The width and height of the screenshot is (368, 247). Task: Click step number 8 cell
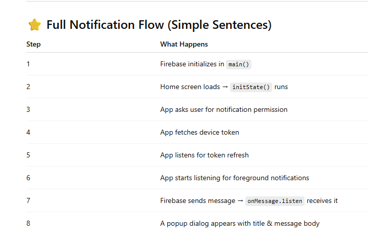pos(28,223)
